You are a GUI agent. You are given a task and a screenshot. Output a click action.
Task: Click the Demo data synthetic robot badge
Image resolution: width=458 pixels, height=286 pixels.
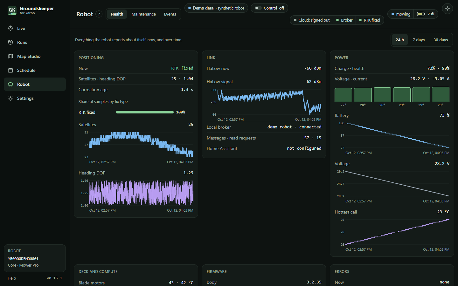[x=216, y=8]
